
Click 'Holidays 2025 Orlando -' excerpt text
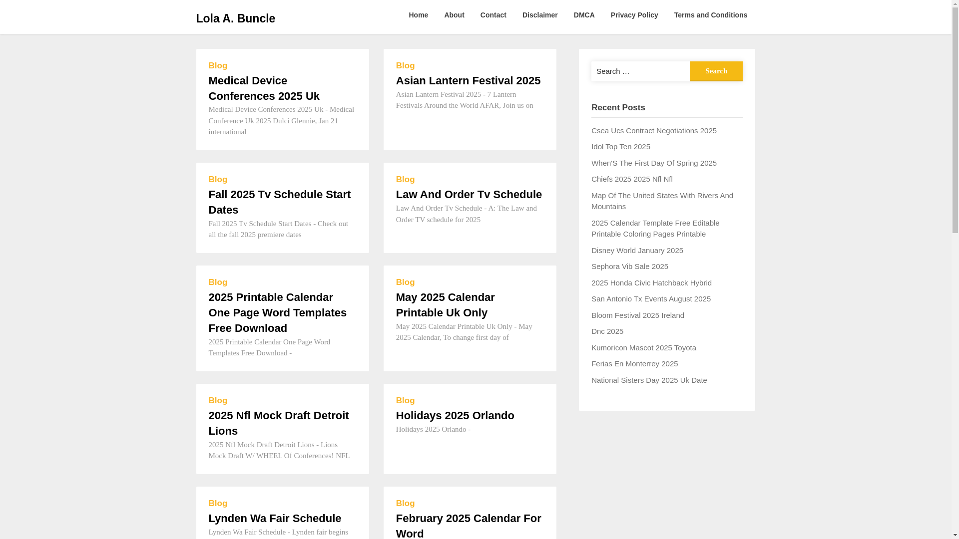(433, 429)
